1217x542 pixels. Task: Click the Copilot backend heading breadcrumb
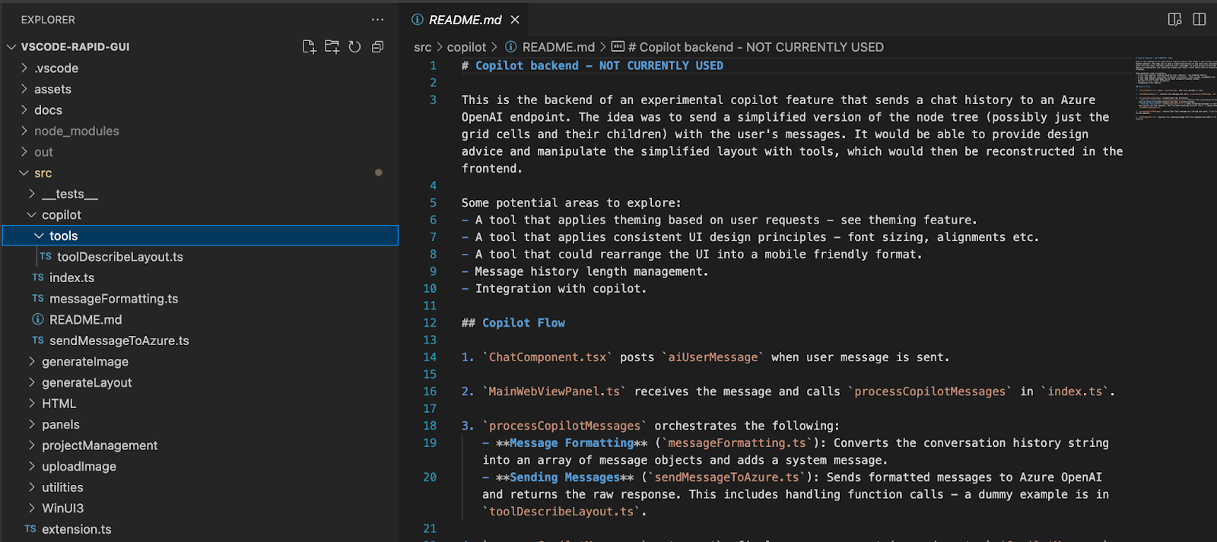click(x=755, y=47)
